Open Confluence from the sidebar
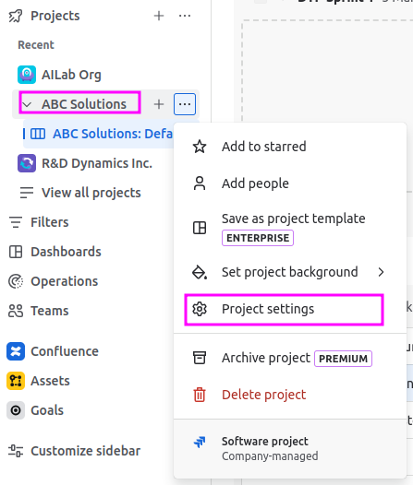 53,351
